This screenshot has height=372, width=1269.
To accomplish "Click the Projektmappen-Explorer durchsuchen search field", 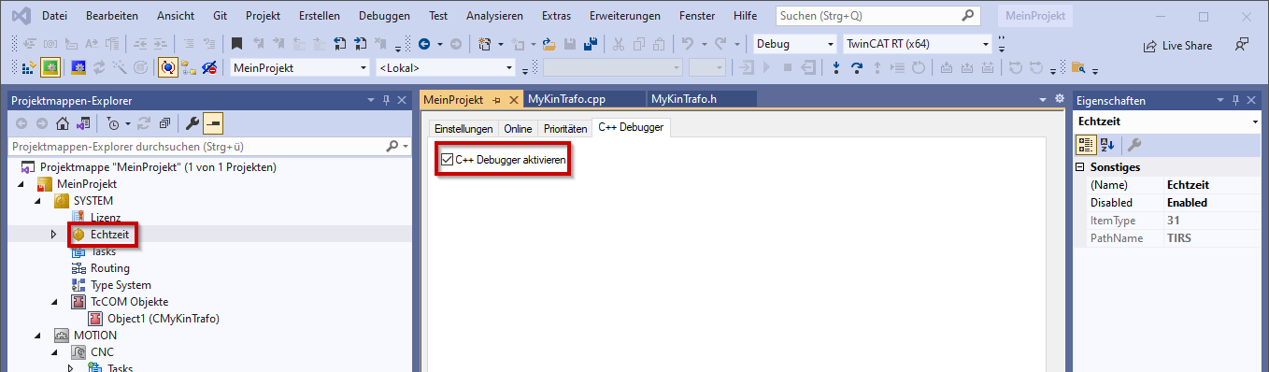I will point(209,147).
